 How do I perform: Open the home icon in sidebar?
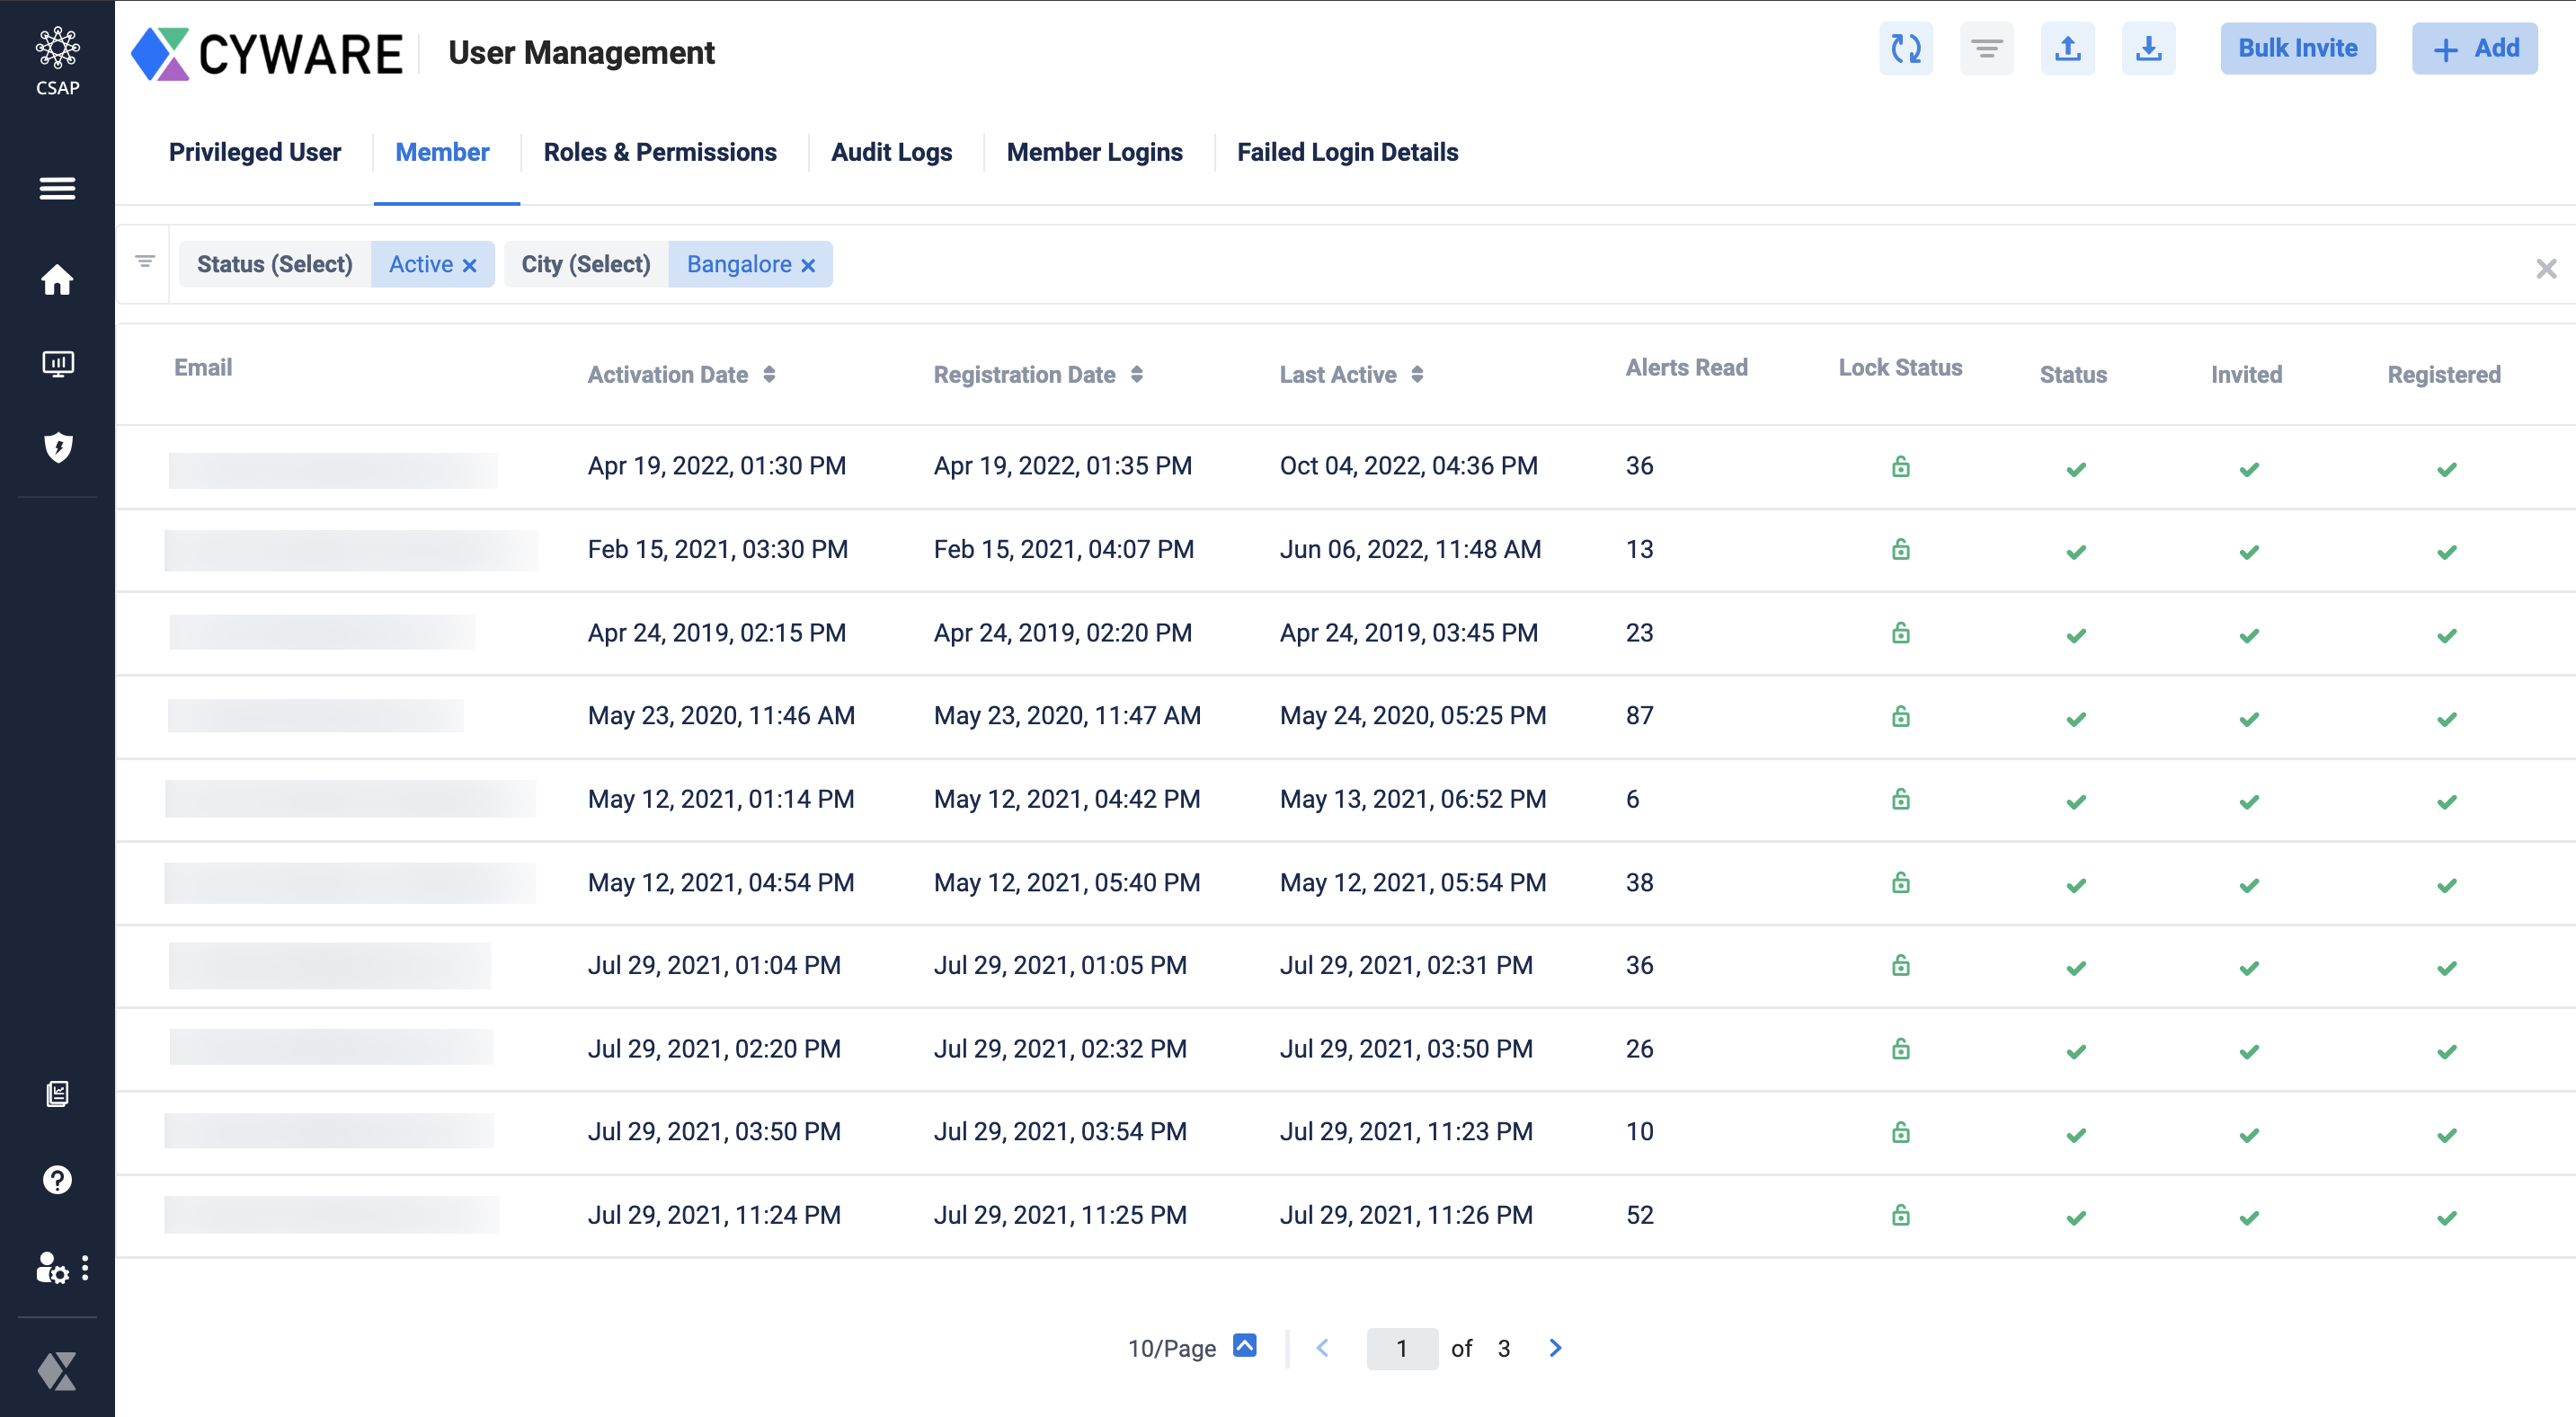[57, 280]
